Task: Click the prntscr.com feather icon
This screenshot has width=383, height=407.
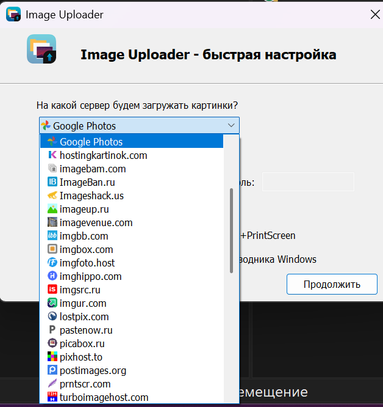Action: click(x=52, y=384)
